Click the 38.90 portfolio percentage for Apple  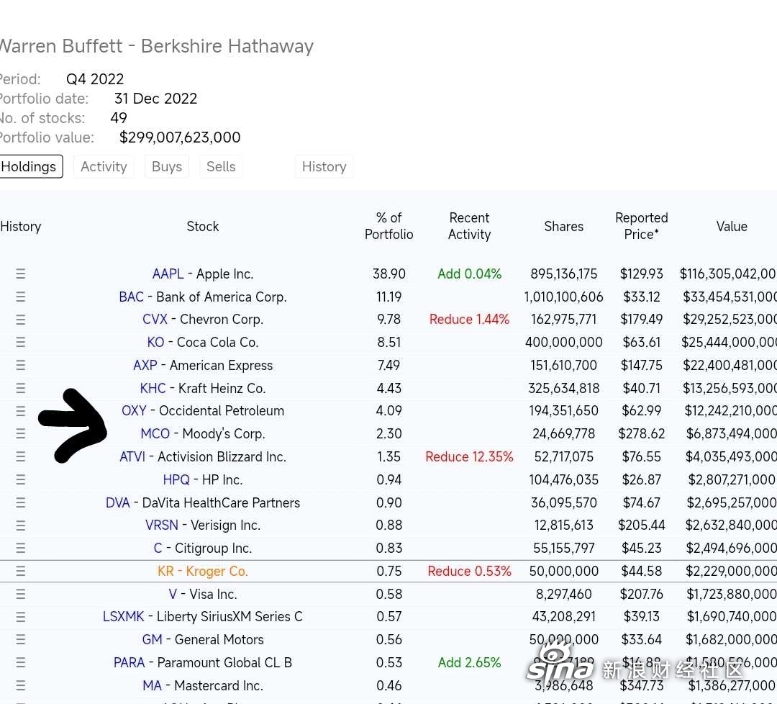click(x=389, y=274)
